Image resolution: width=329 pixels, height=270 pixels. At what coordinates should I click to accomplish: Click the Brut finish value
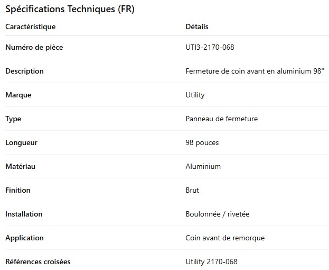(192, 190)
